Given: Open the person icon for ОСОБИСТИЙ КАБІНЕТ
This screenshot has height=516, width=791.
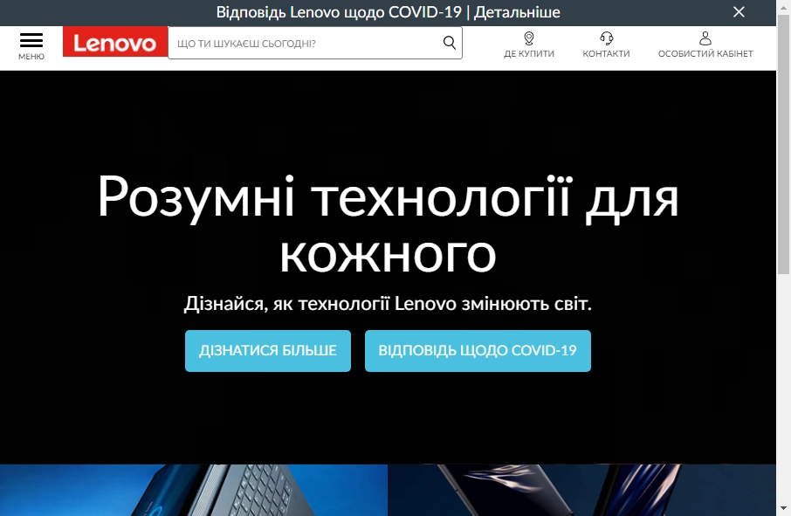Looking at the screenshot, I should coord(705,36).
